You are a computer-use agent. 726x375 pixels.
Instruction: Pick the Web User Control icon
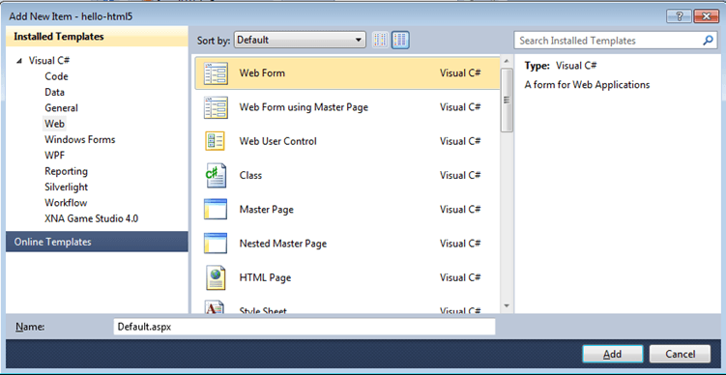click(x=216, y=141)
